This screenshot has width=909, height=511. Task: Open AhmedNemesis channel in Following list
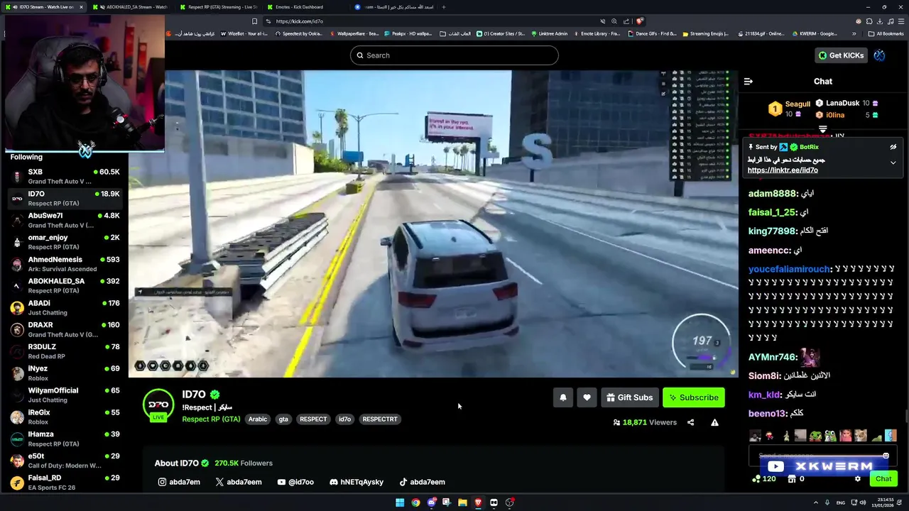[x=65, y=264]
